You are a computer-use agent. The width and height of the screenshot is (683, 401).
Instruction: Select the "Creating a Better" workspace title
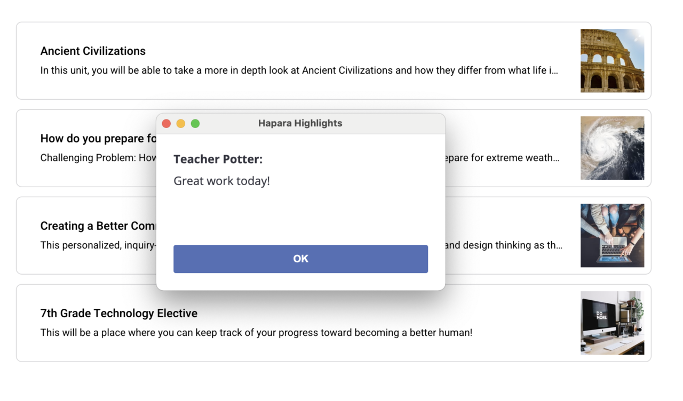pos(98,226)
